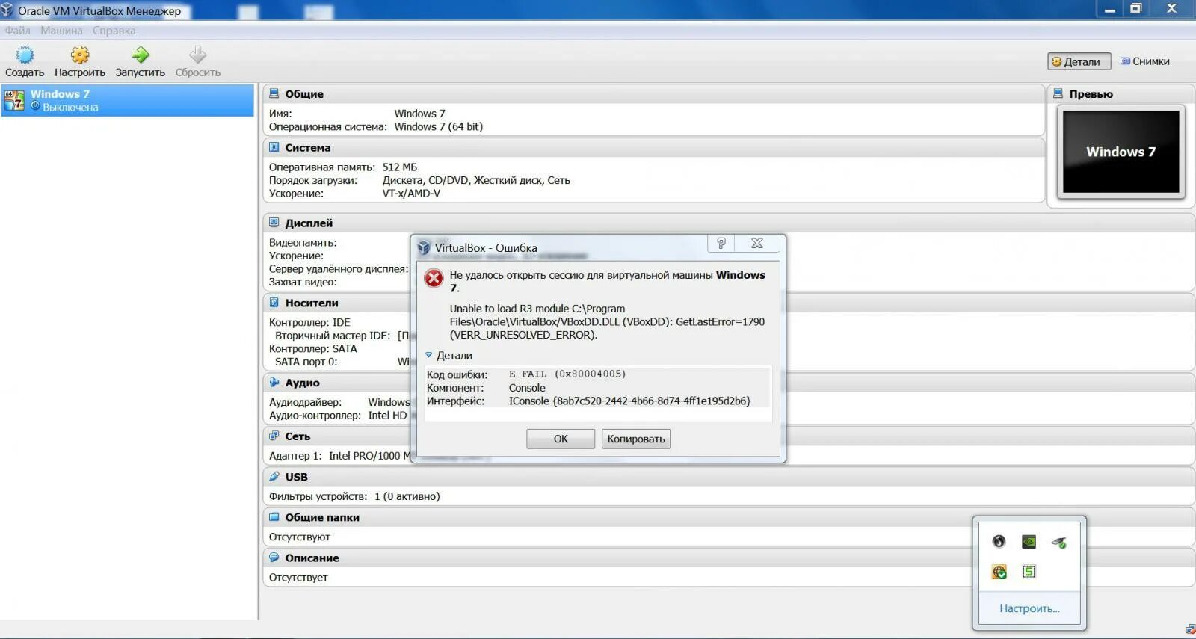Click the Носители section icon
This screenshot has height=639, width=1196.
(274, 303)
